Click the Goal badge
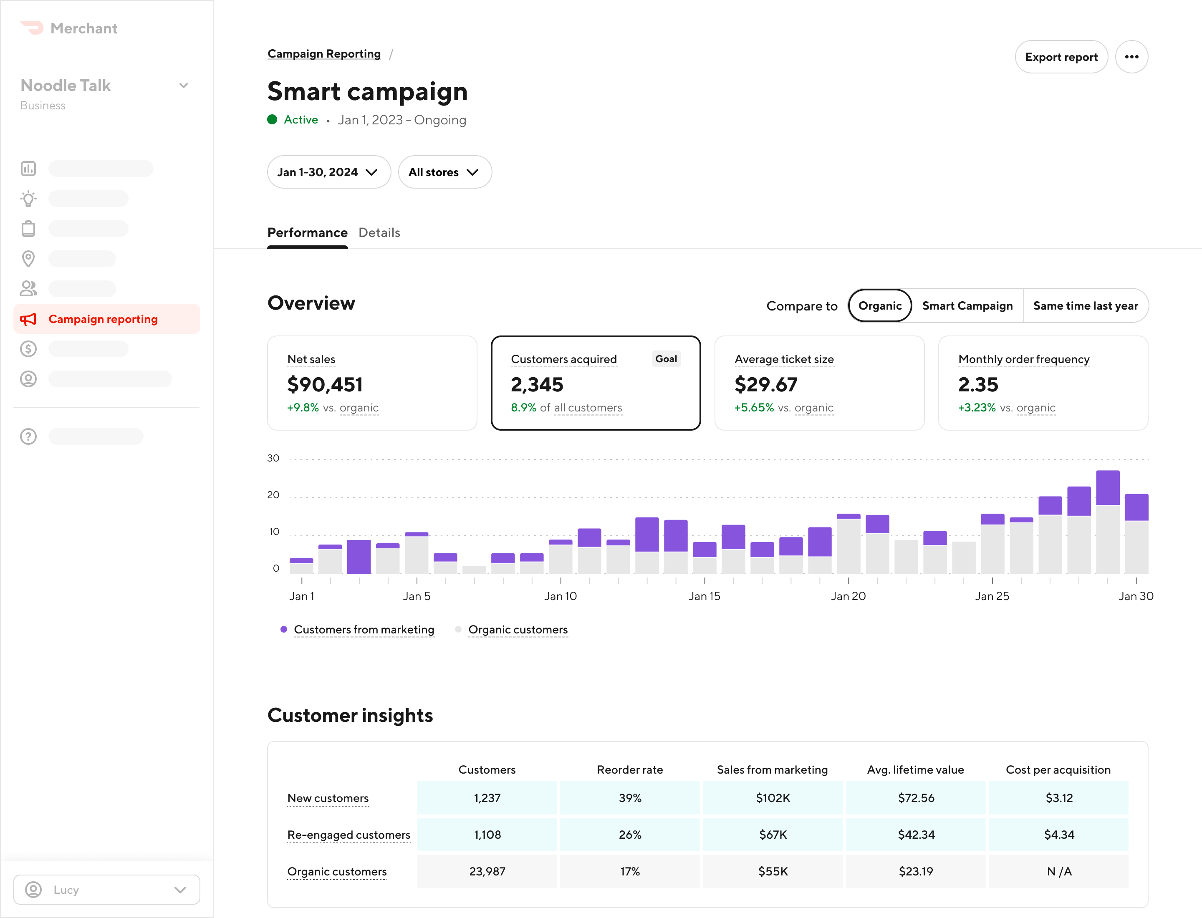Image resolution: width=1202 pixels, height=918 pixels. pyautogui.click(x=666, y=358)
